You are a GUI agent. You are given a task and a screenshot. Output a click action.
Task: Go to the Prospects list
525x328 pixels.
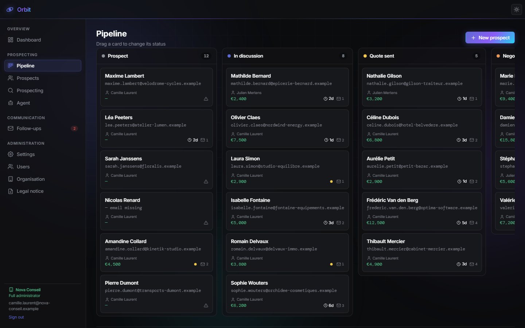tap(43, 78)
